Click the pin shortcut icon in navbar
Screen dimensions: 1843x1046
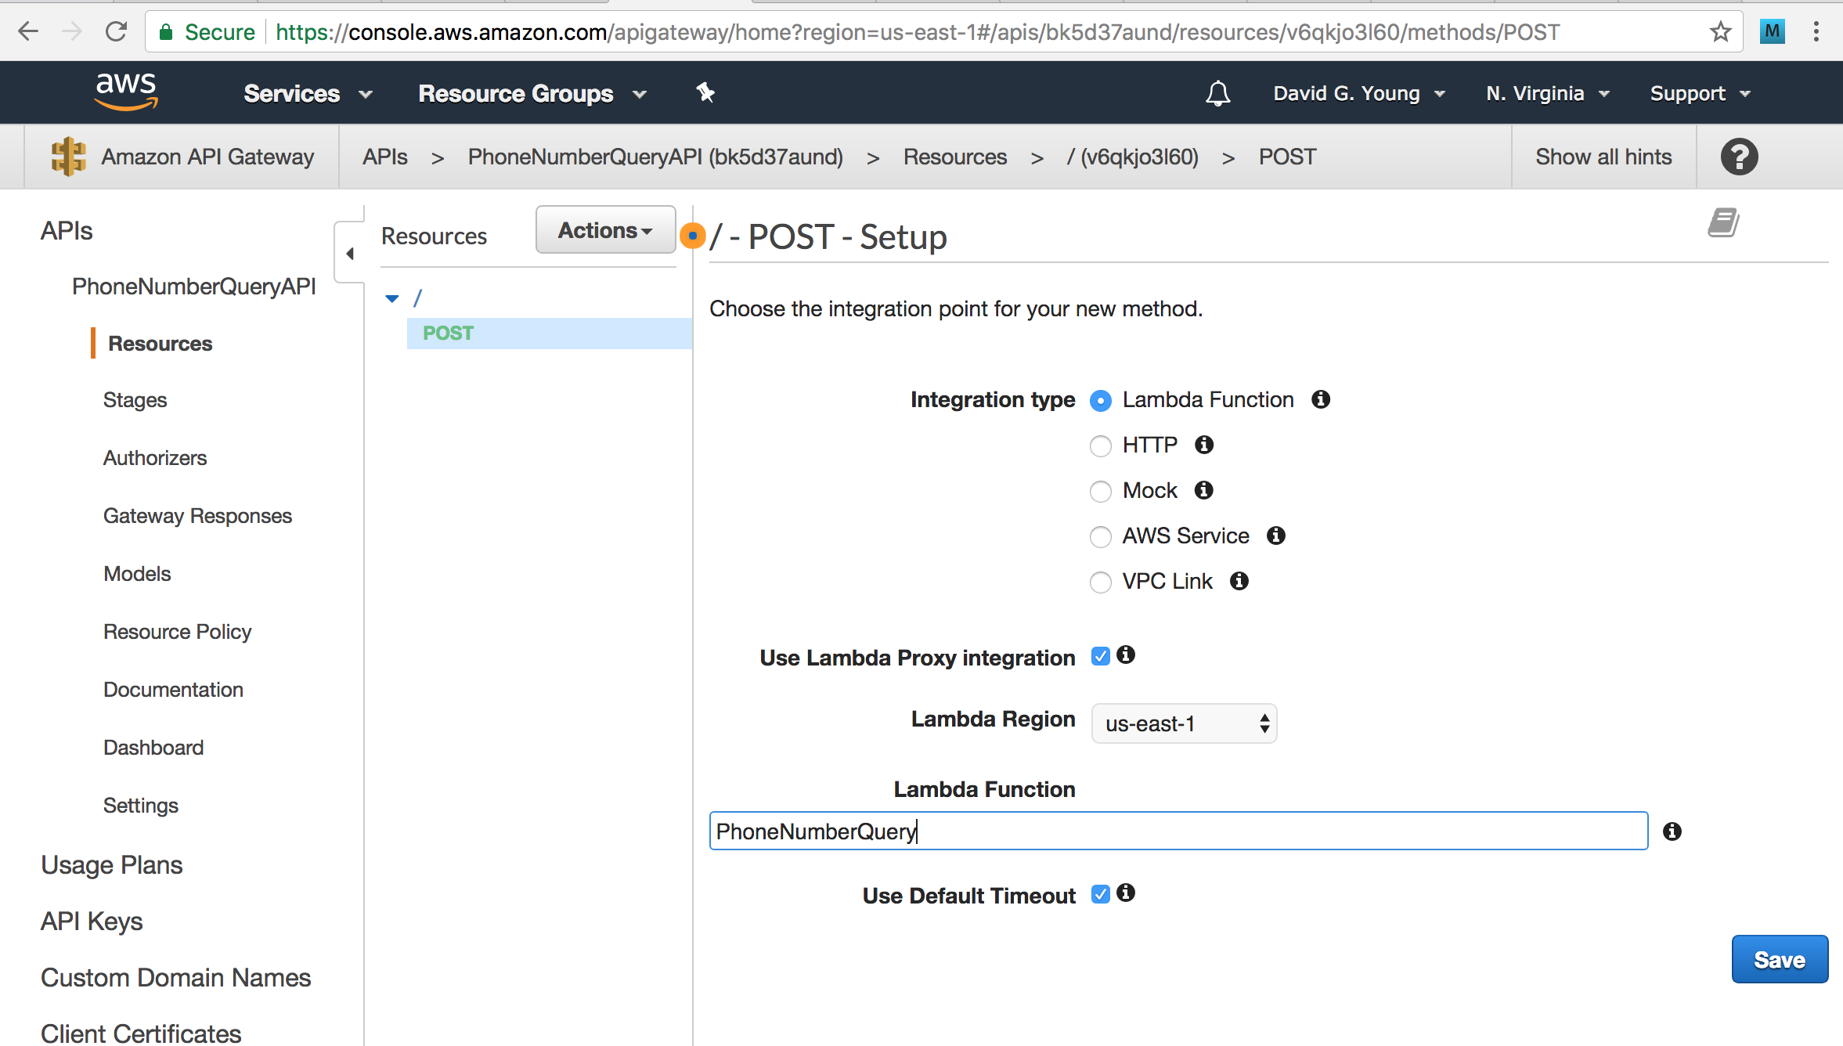pos(705,92)
